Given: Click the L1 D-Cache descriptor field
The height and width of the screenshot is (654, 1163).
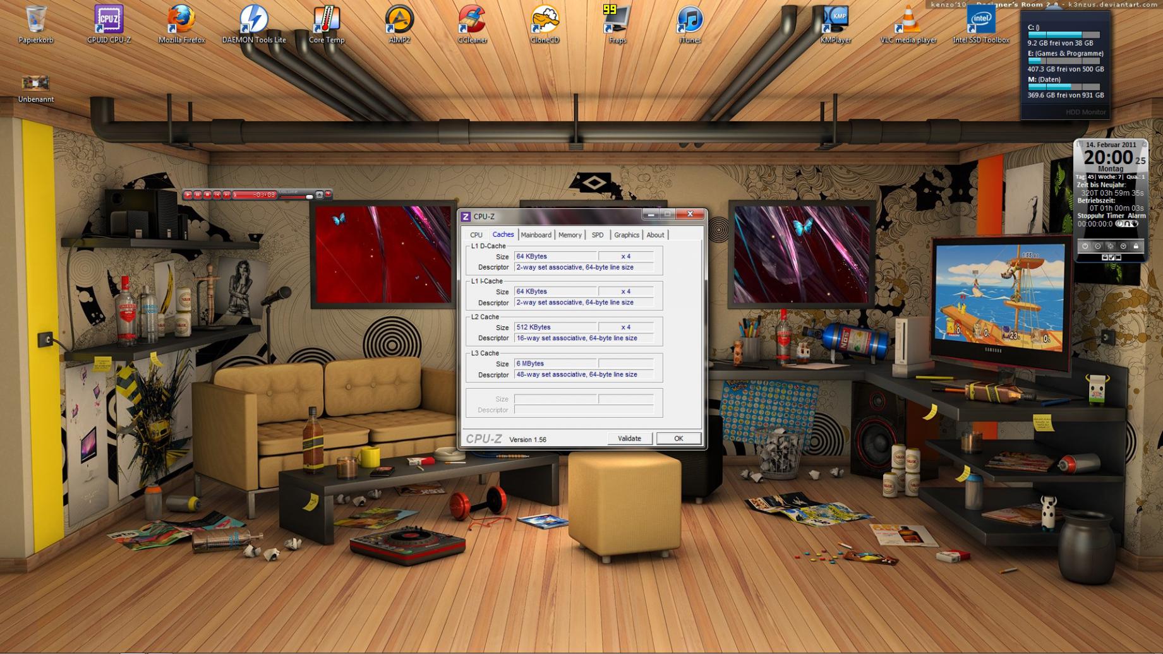Looking at the screenshot, I should point(584,268).
